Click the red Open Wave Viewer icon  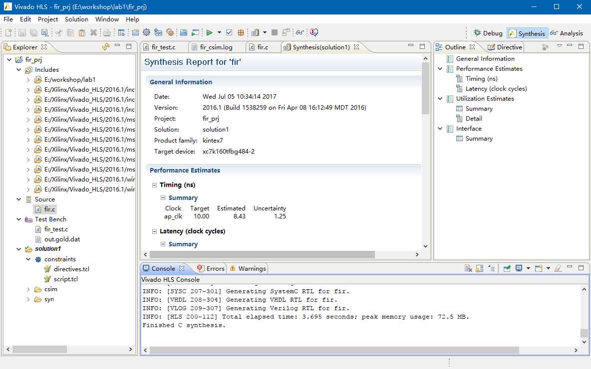(x=314, y=33)
